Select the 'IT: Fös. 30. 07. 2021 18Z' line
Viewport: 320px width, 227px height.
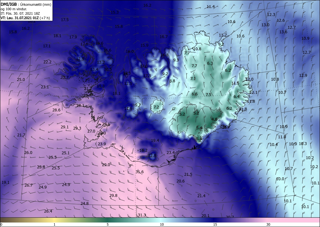(20, 13)
